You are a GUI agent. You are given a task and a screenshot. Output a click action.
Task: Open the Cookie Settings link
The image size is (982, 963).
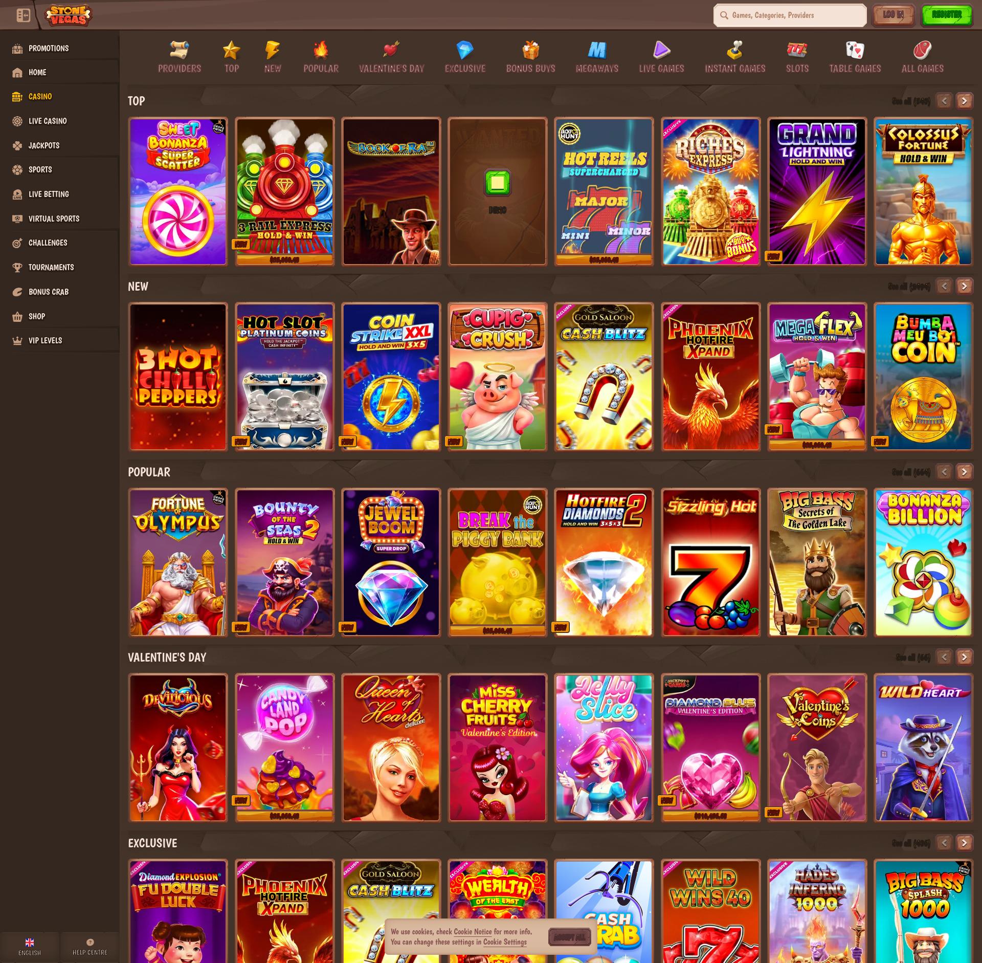coord(504,942)
